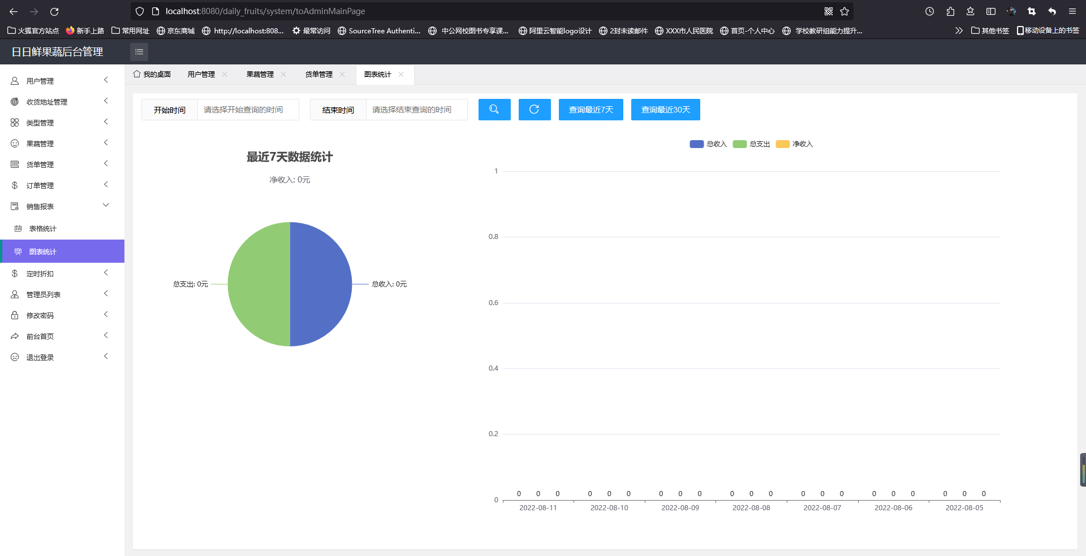
Task: Click the 开始时间 input field
Action: [x=248, y=109]
